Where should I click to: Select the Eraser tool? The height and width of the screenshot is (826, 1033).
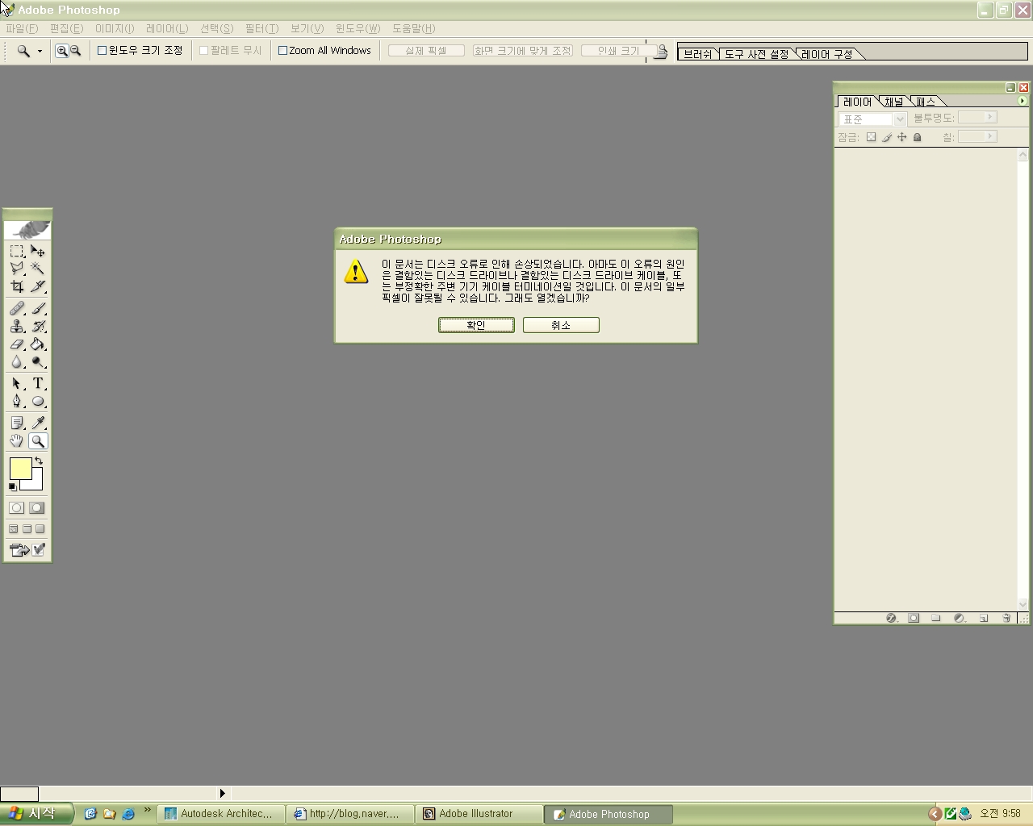[17, 344]
